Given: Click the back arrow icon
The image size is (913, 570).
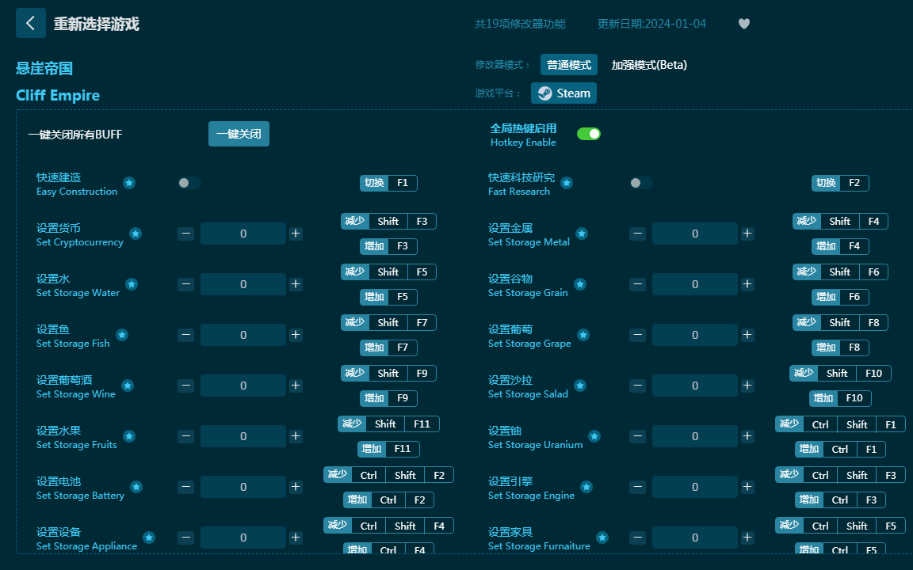Looking at the screenshot, I should (x=30, y=23).
